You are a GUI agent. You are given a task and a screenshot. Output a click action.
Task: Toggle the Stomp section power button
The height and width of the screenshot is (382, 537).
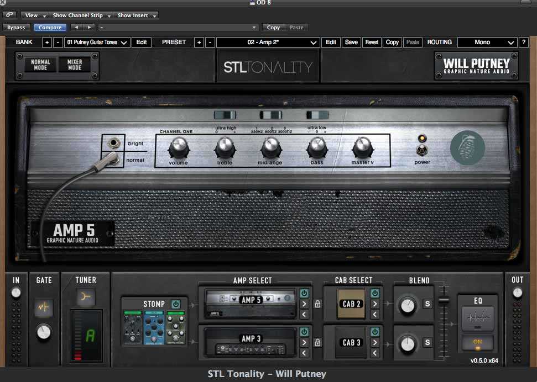click(176, 304)
